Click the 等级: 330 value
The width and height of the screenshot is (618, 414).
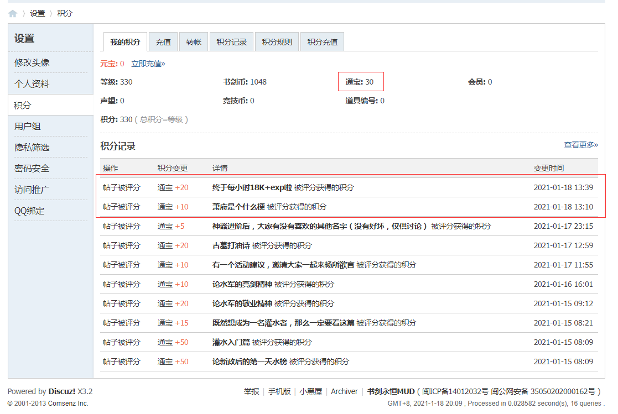click(116, 82)
